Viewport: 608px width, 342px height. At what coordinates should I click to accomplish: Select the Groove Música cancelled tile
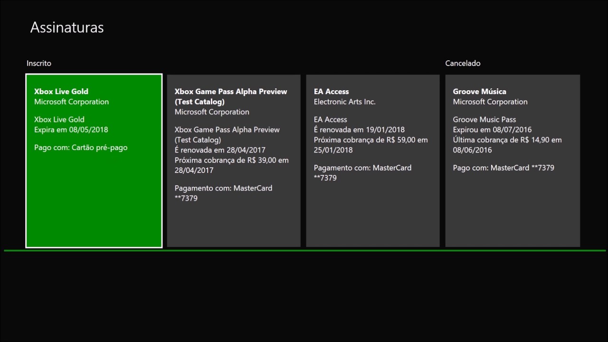pos(513,161)
